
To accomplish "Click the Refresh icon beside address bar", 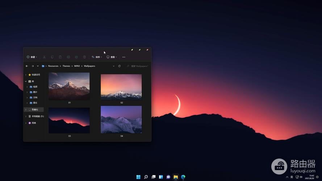I will click(119, 66).
